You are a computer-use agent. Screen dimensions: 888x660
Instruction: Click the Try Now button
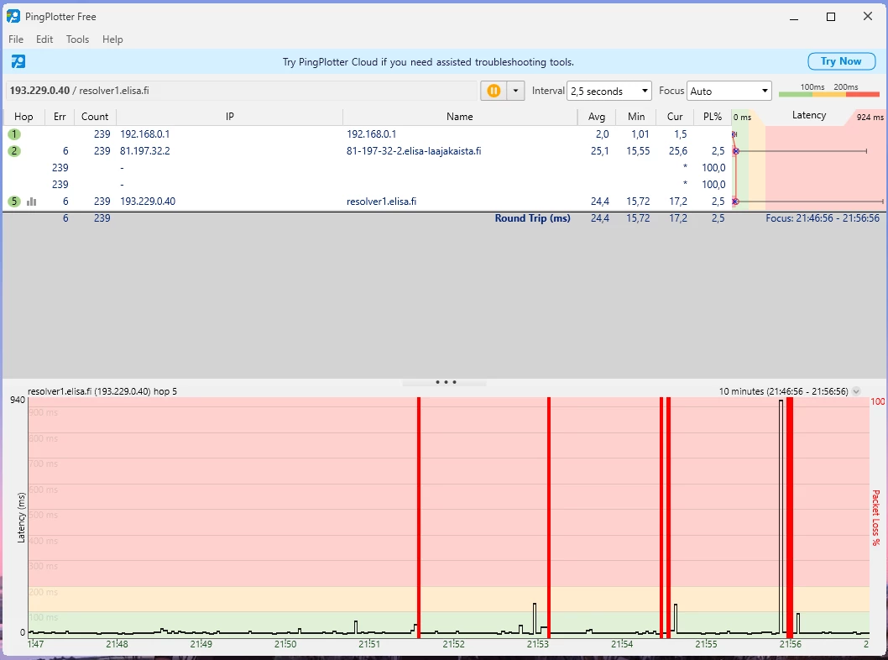841,61
